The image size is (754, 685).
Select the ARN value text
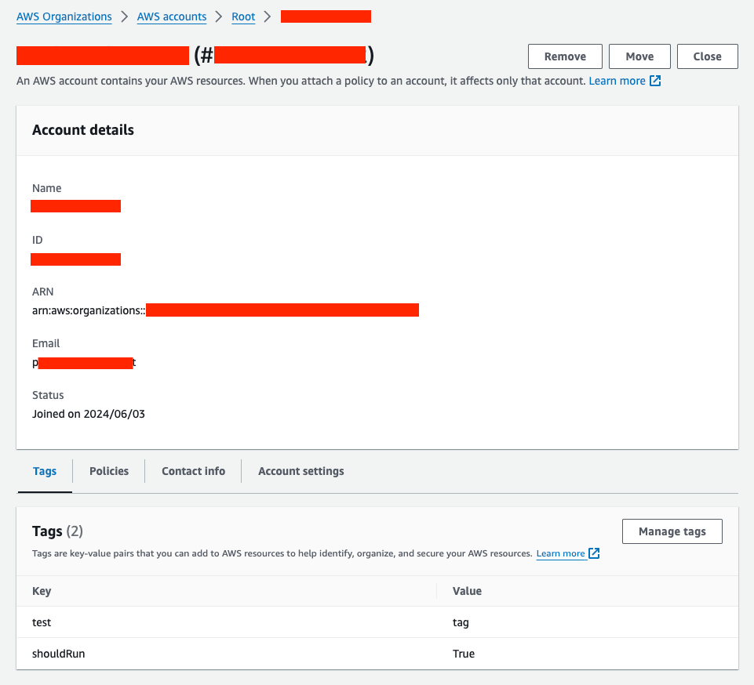coord(225,310)
